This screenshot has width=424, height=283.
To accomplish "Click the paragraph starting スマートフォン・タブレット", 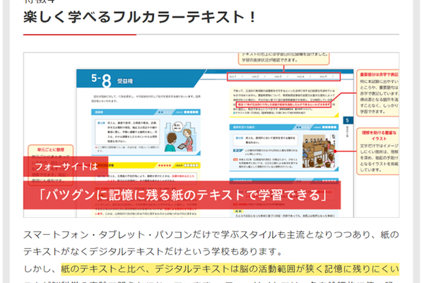I will click(211, 243).
